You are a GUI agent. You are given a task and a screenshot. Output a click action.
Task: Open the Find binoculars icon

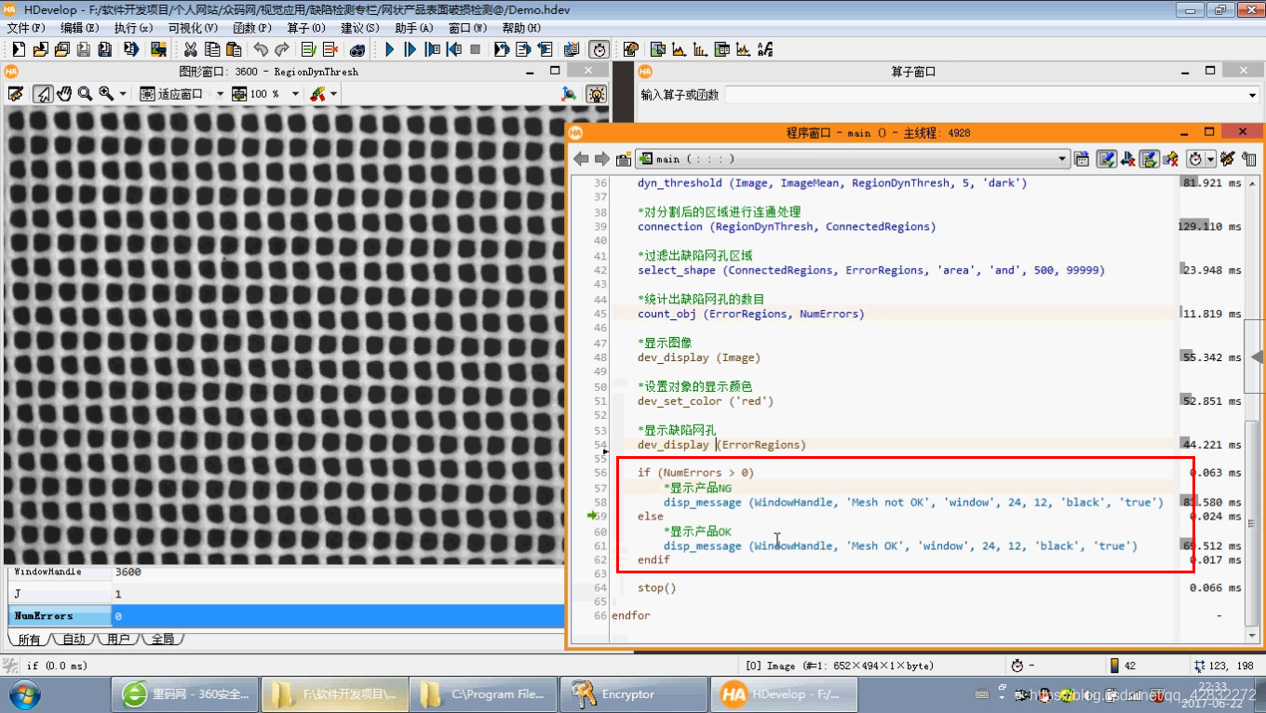357,49
